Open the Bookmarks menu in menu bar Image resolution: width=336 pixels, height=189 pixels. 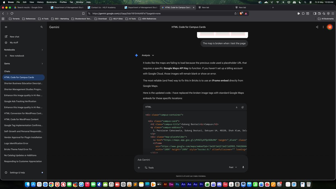tap(52, 2)
